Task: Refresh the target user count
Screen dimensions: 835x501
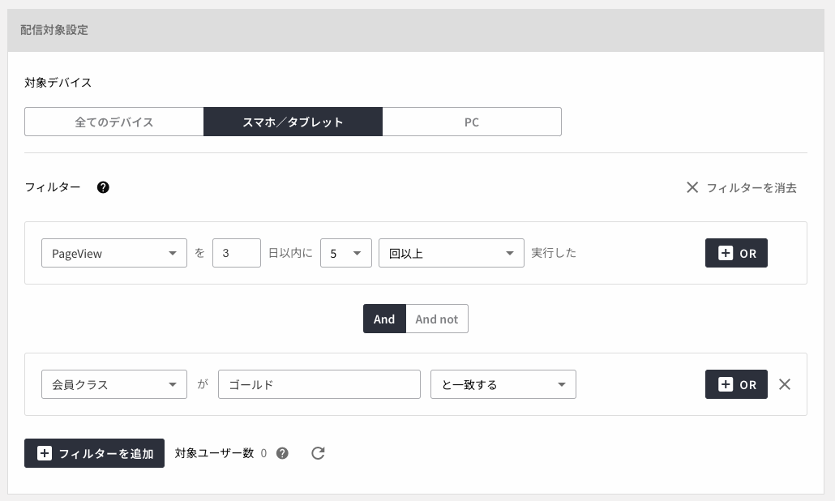Action: coord(318,453)
